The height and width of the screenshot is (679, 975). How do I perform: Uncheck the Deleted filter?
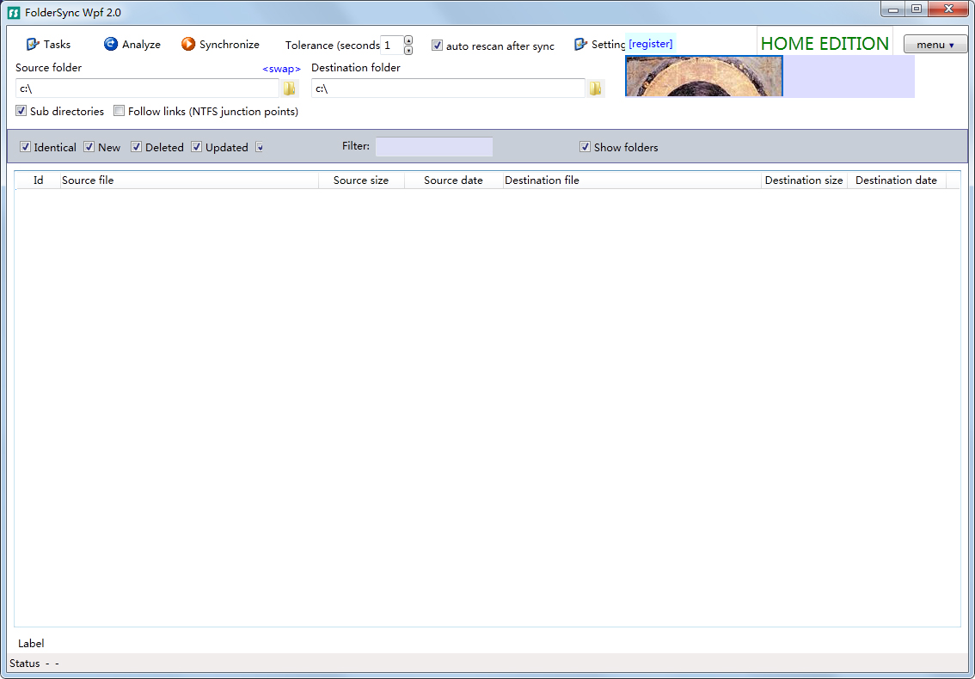pos(136,146)
